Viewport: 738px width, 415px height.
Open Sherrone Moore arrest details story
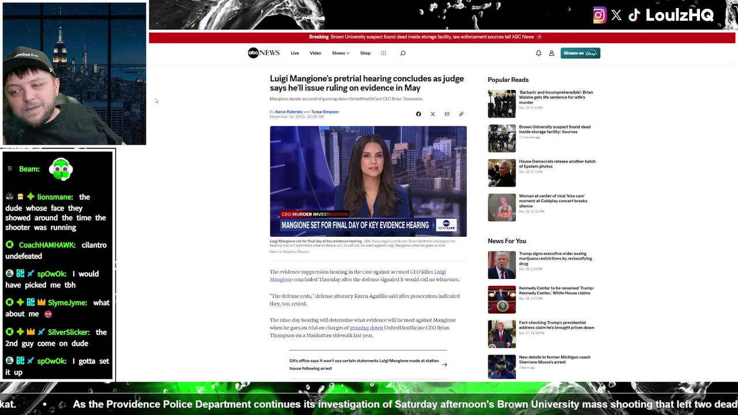point(555,360)
